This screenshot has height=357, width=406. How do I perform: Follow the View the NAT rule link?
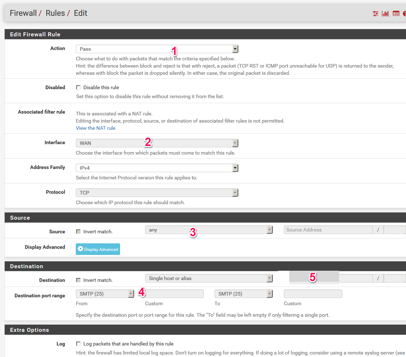(96, 128)
